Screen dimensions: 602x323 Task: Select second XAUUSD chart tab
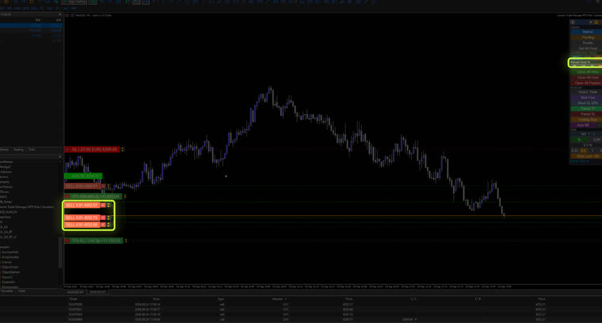click(x=98, y=292)
